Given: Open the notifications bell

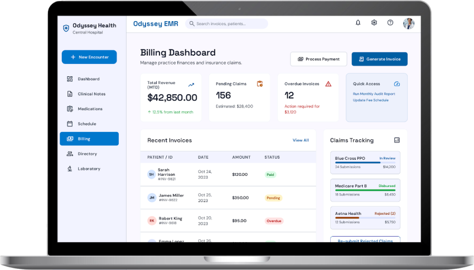Looking at the screenshot, I should pyautogui.click(x=358, y=23).
